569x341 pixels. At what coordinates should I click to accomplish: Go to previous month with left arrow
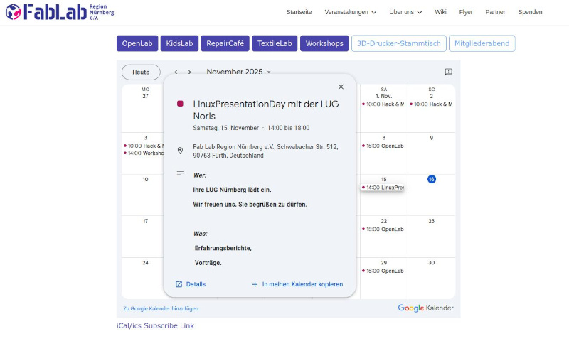(176, 72)
